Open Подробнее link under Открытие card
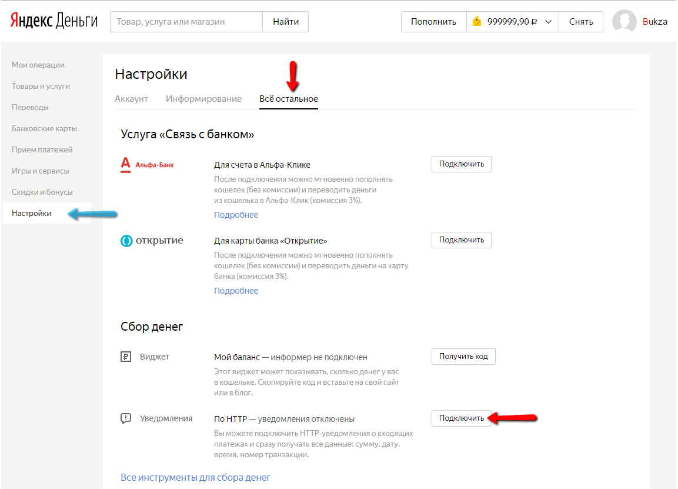The height and width of the screenshot is (489, 678). [236, 291]
